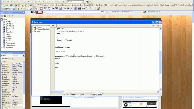The width and height of the screenshot is (194, 109).
Task: Expand the Font property
Action: point(2,88)
